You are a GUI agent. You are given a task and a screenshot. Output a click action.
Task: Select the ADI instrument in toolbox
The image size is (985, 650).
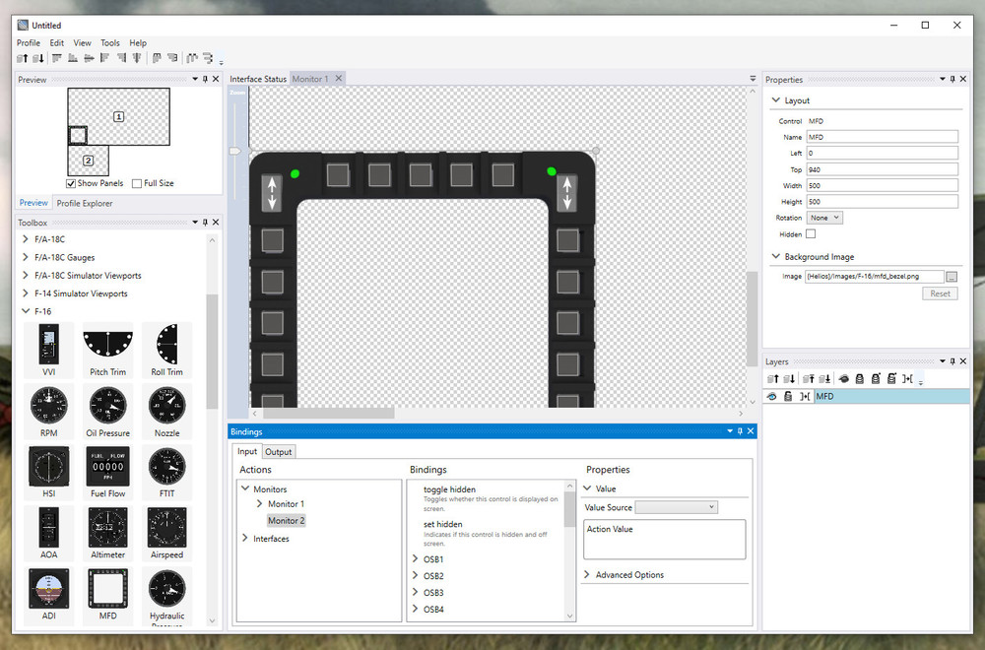tap(48, 594)
